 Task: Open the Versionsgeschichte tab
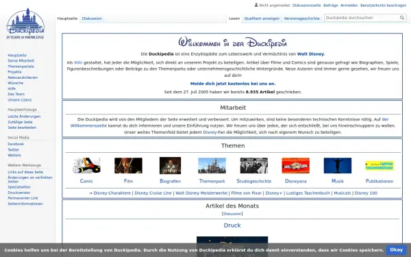pyautogui.click(x=301, y=19)
